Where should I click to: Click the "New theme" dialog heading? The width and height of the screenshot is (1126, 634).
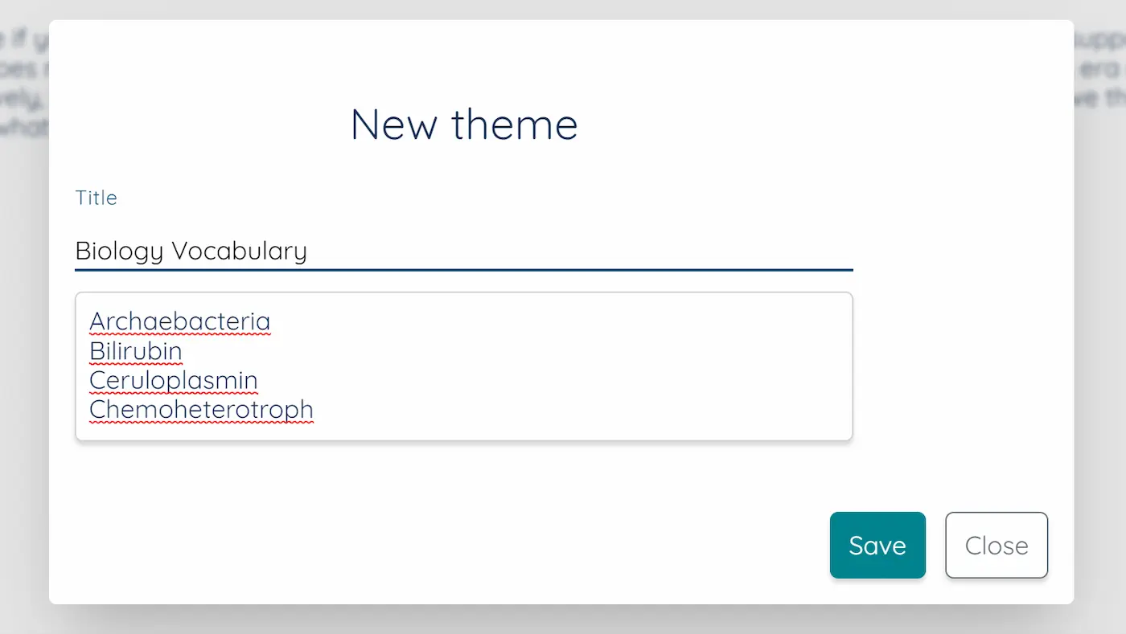pos(463,125)
